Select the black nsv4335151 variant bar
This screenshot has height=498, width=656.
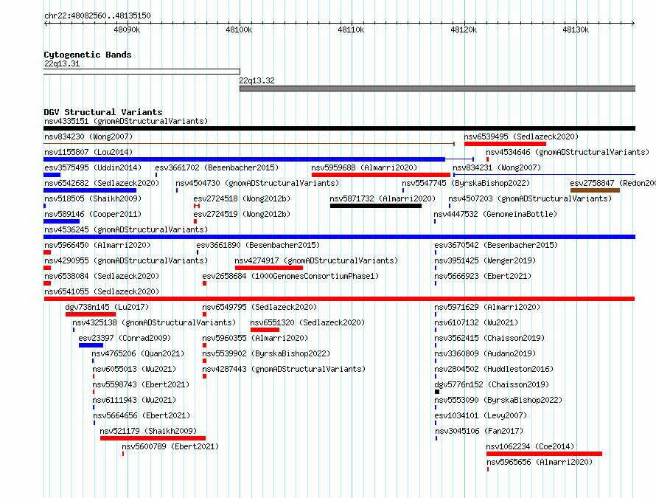click(339, 128)
